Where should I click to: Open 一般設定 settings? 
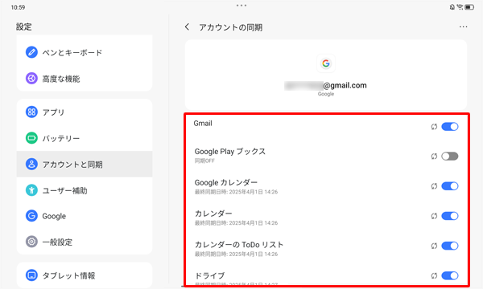pos(85,242)
